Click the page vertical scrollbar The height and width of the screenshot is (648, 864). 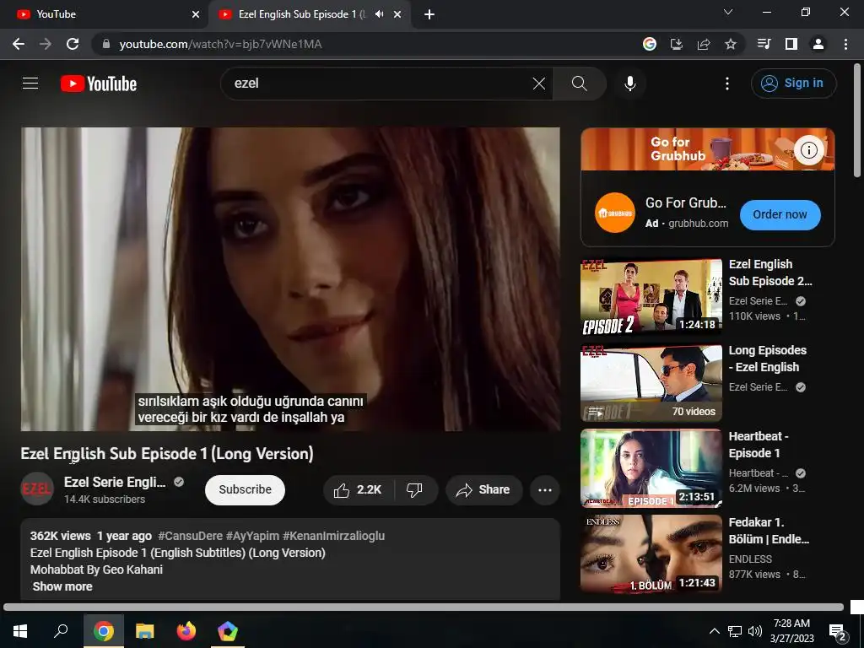[x=857, y=120]
